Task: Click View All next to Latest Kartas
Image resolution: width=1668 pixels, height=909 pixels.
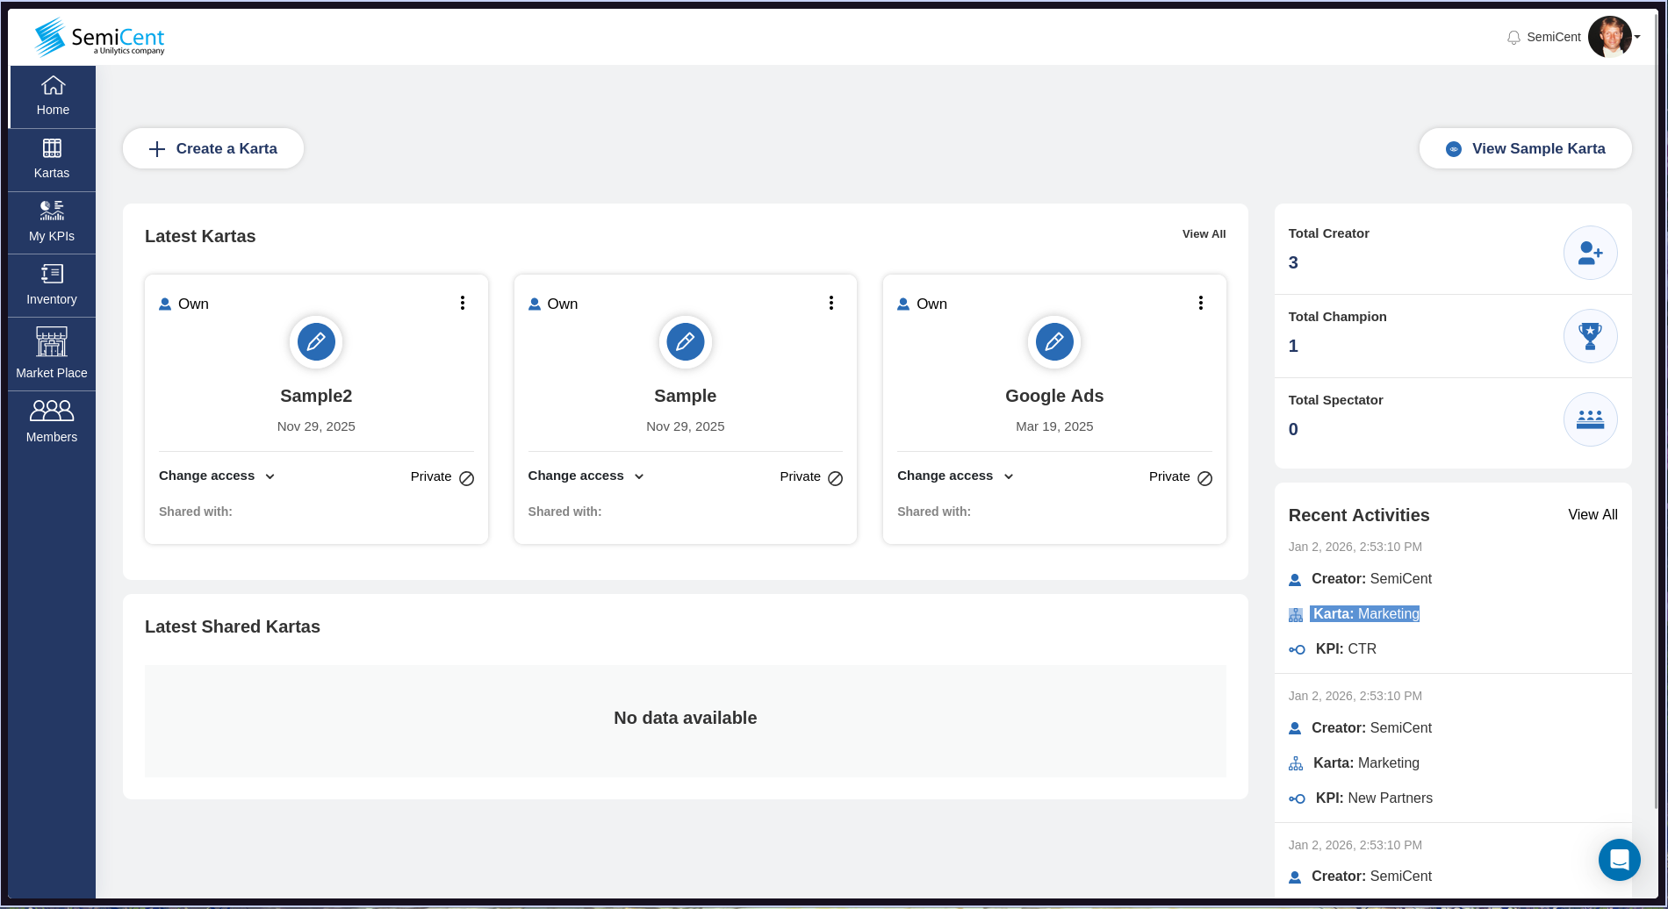Action: tap(1203, 234)
